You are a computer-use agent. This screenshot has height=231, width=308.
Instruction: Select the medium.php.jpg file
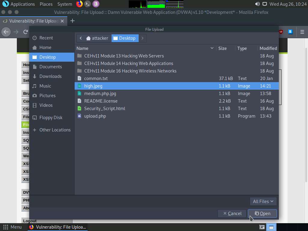[100, 93]
